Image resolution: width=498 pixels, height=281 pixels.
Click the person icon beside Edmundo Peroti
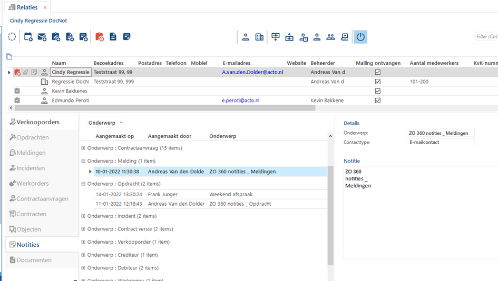[44, 101]
